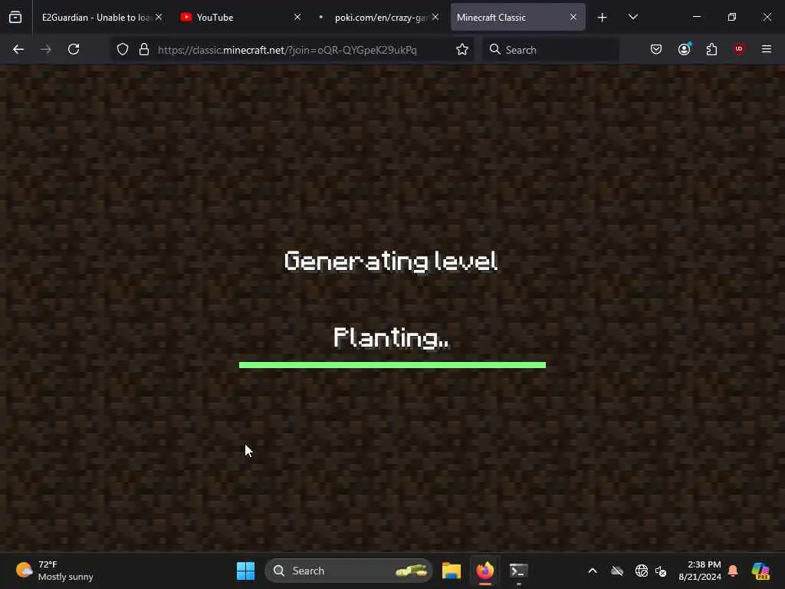This screenshot has height=589, width=785.
Task: Close the Minecraft Classic tab
Action: coord(573,18)
